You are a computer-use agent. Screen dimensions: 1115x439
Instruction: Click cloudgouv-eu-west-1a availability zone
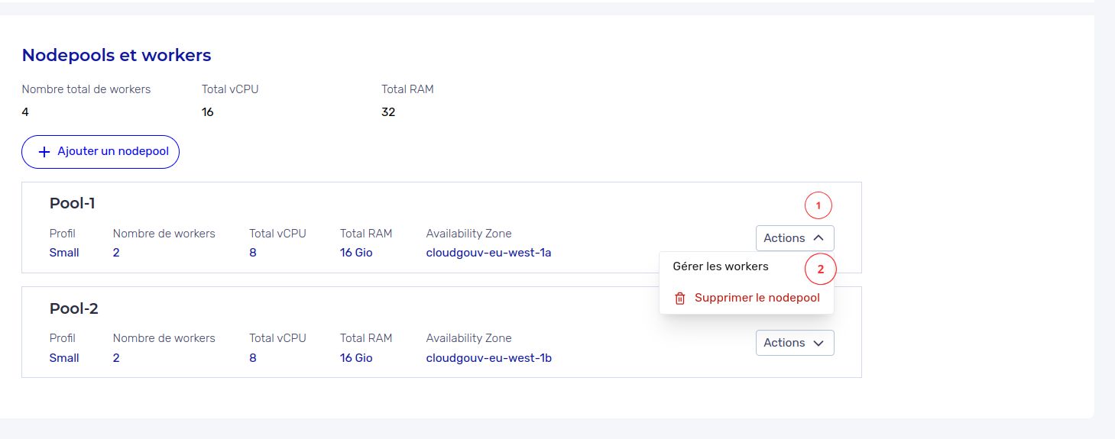point(488,252)
